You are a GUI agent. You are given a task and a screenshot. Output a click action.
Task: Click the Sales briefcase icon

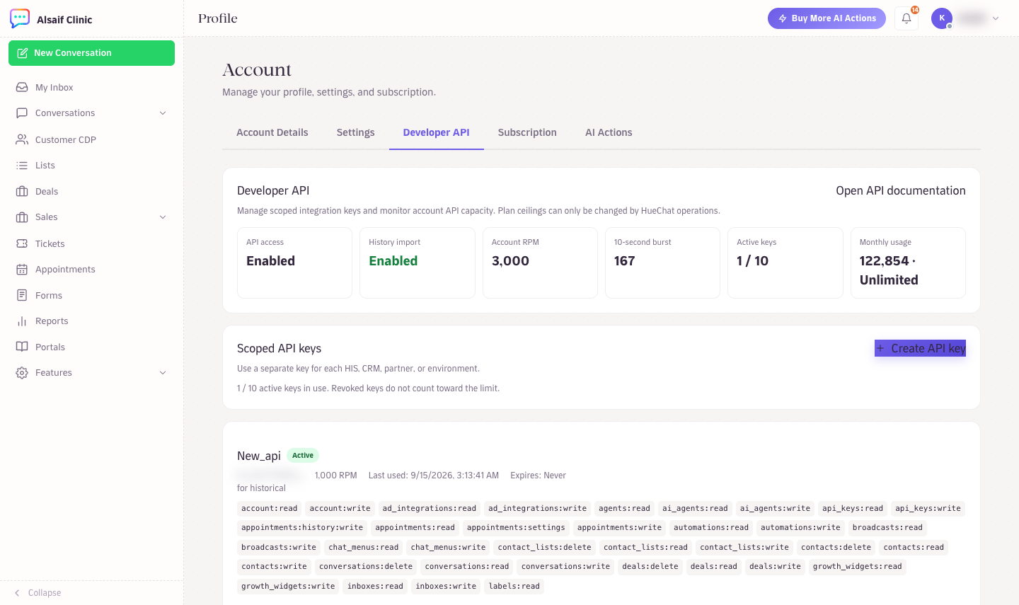tap(22, 217)
